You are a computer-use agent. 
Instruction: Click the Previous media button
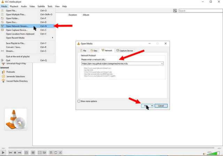10,153
